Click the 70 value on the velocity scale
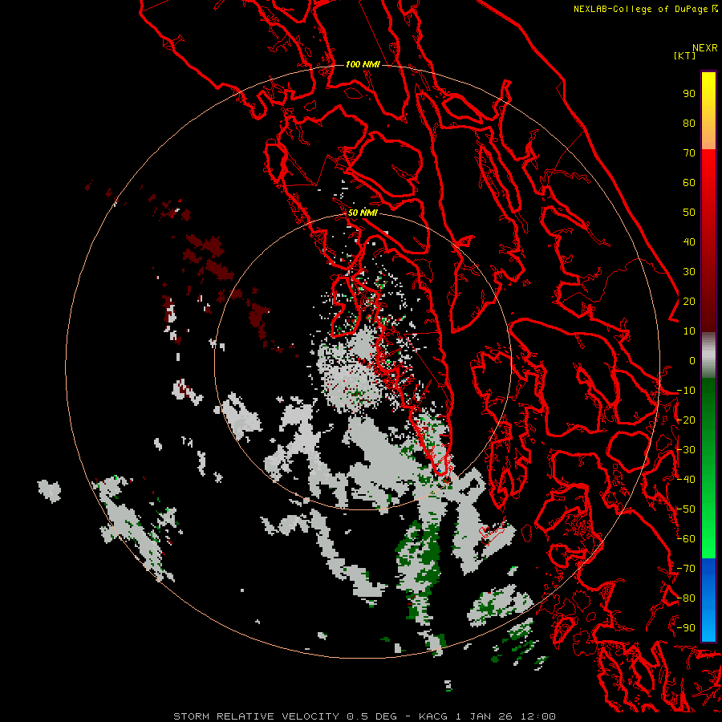The image size is (722, 722). click(689, 153)
